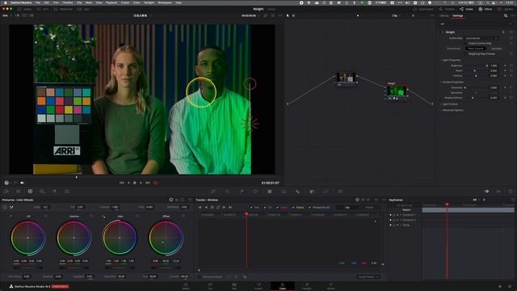Open the Curves palette
This screenshot has width=517, height=291.
(213, 192)
